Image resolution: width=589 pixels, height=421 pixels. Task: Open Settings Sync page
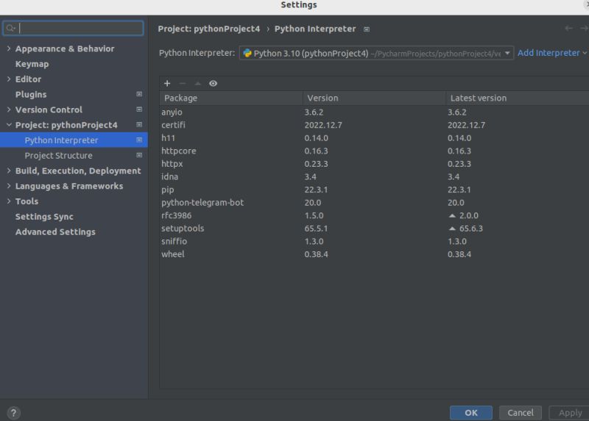[44, 217]
